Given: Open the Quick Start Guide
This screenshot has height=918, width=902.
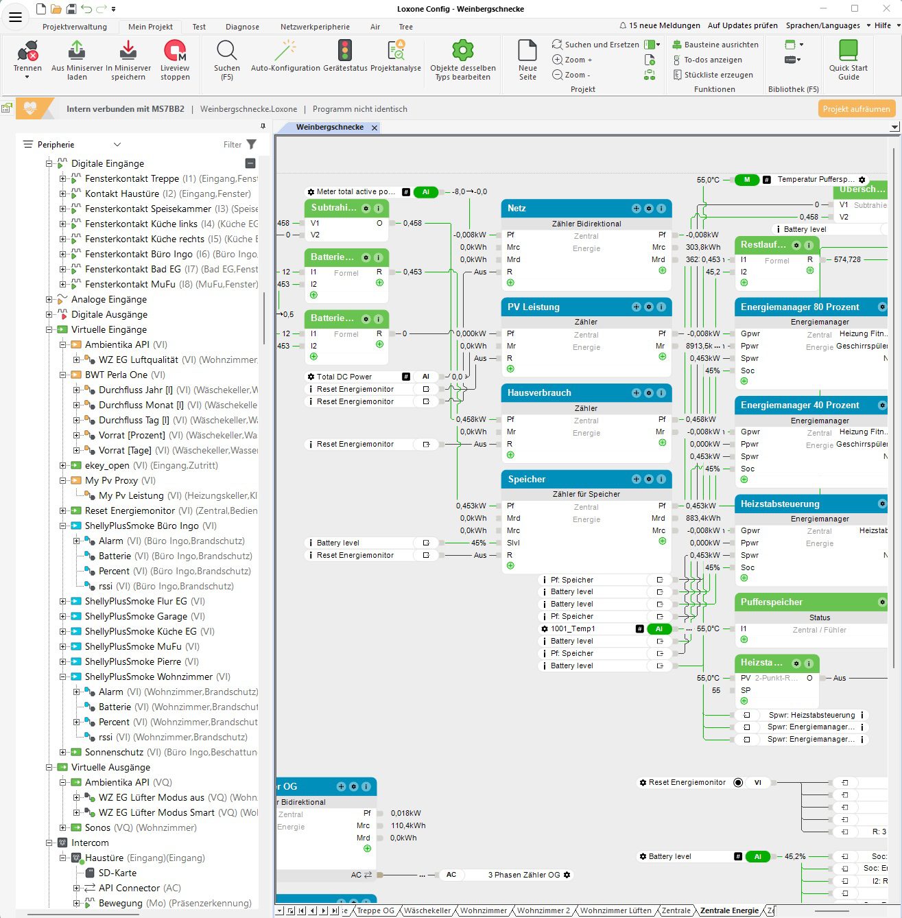Looking at the screenshot, I should (848, 52).
